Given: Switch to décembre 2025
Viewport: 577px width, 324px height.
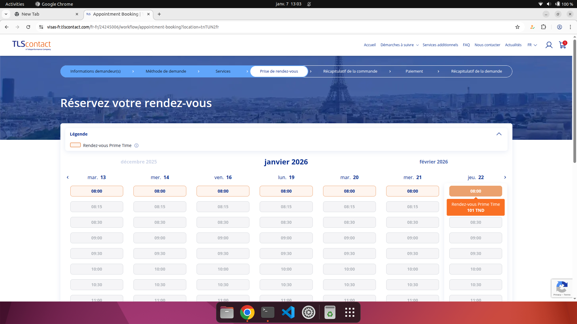Looking at the screenshot, I should [139, 162].
